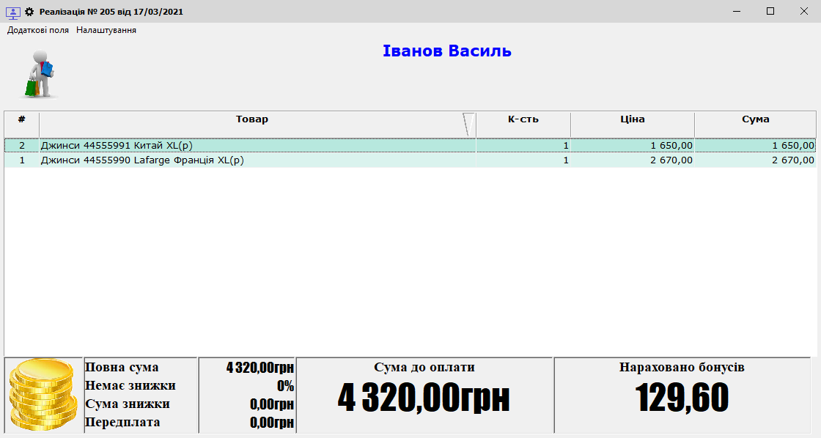The width and height of the screenshot is (821, 438).
Task: Click the Сума column header
Action: (x=755, y=119)
